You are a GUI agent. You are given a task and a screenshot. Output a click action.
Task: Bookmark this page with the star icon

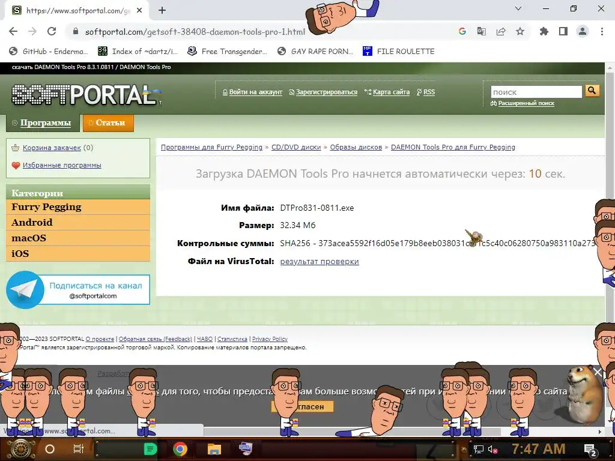click(520, 32)
